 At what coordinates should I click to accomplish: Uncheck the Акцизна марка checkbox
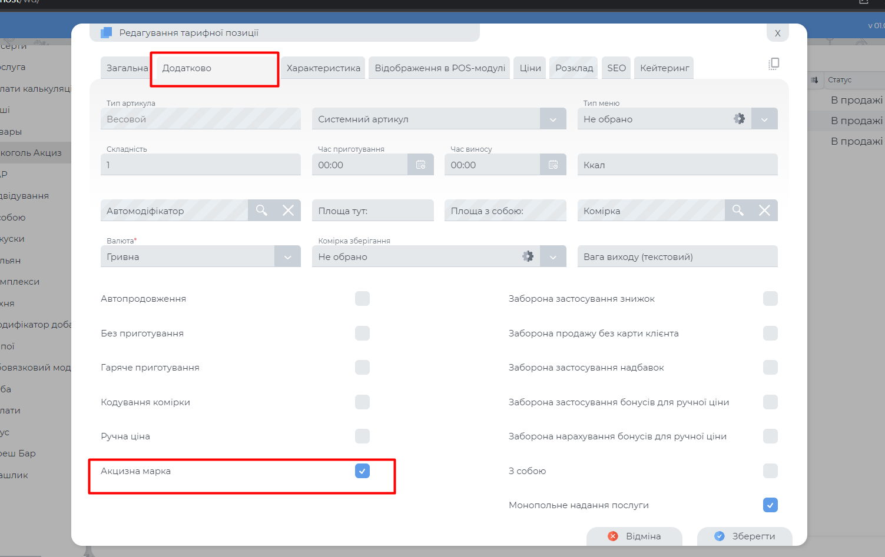[362, 471]
